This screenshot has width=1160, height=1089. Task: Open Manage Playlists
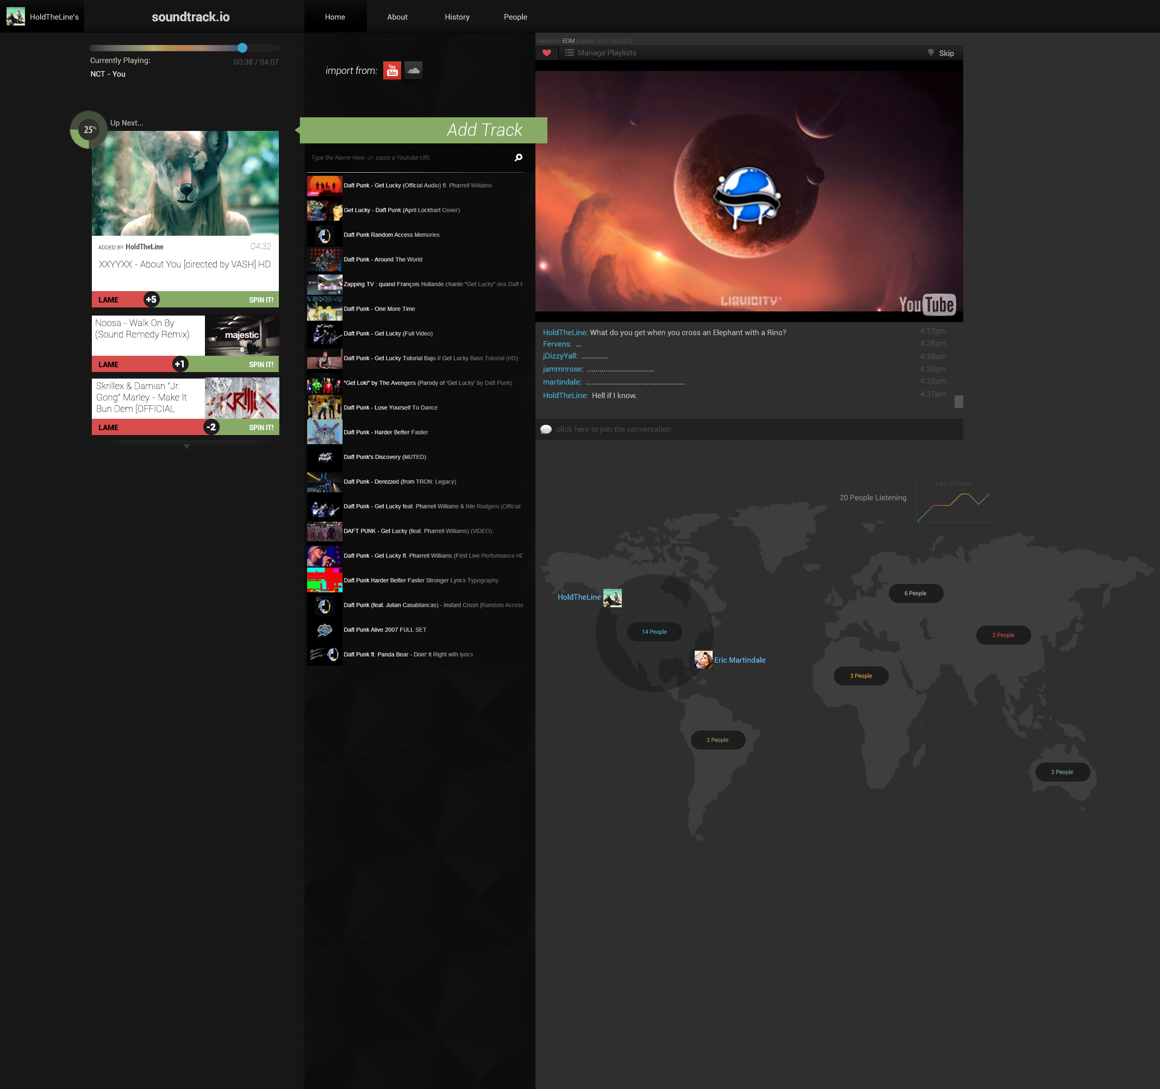tap(601, 53)
